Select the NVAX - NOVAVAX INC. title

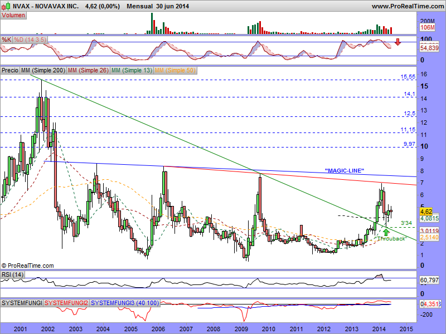tap(46, 6)
